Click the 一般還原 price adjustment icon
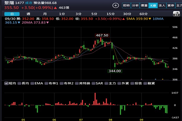 [177, 14]
